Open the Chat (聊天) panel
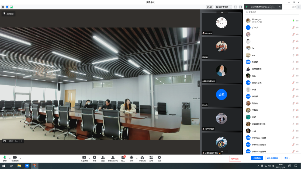Image resolution: width=301 pixels, height=169 pixels. 123,159
